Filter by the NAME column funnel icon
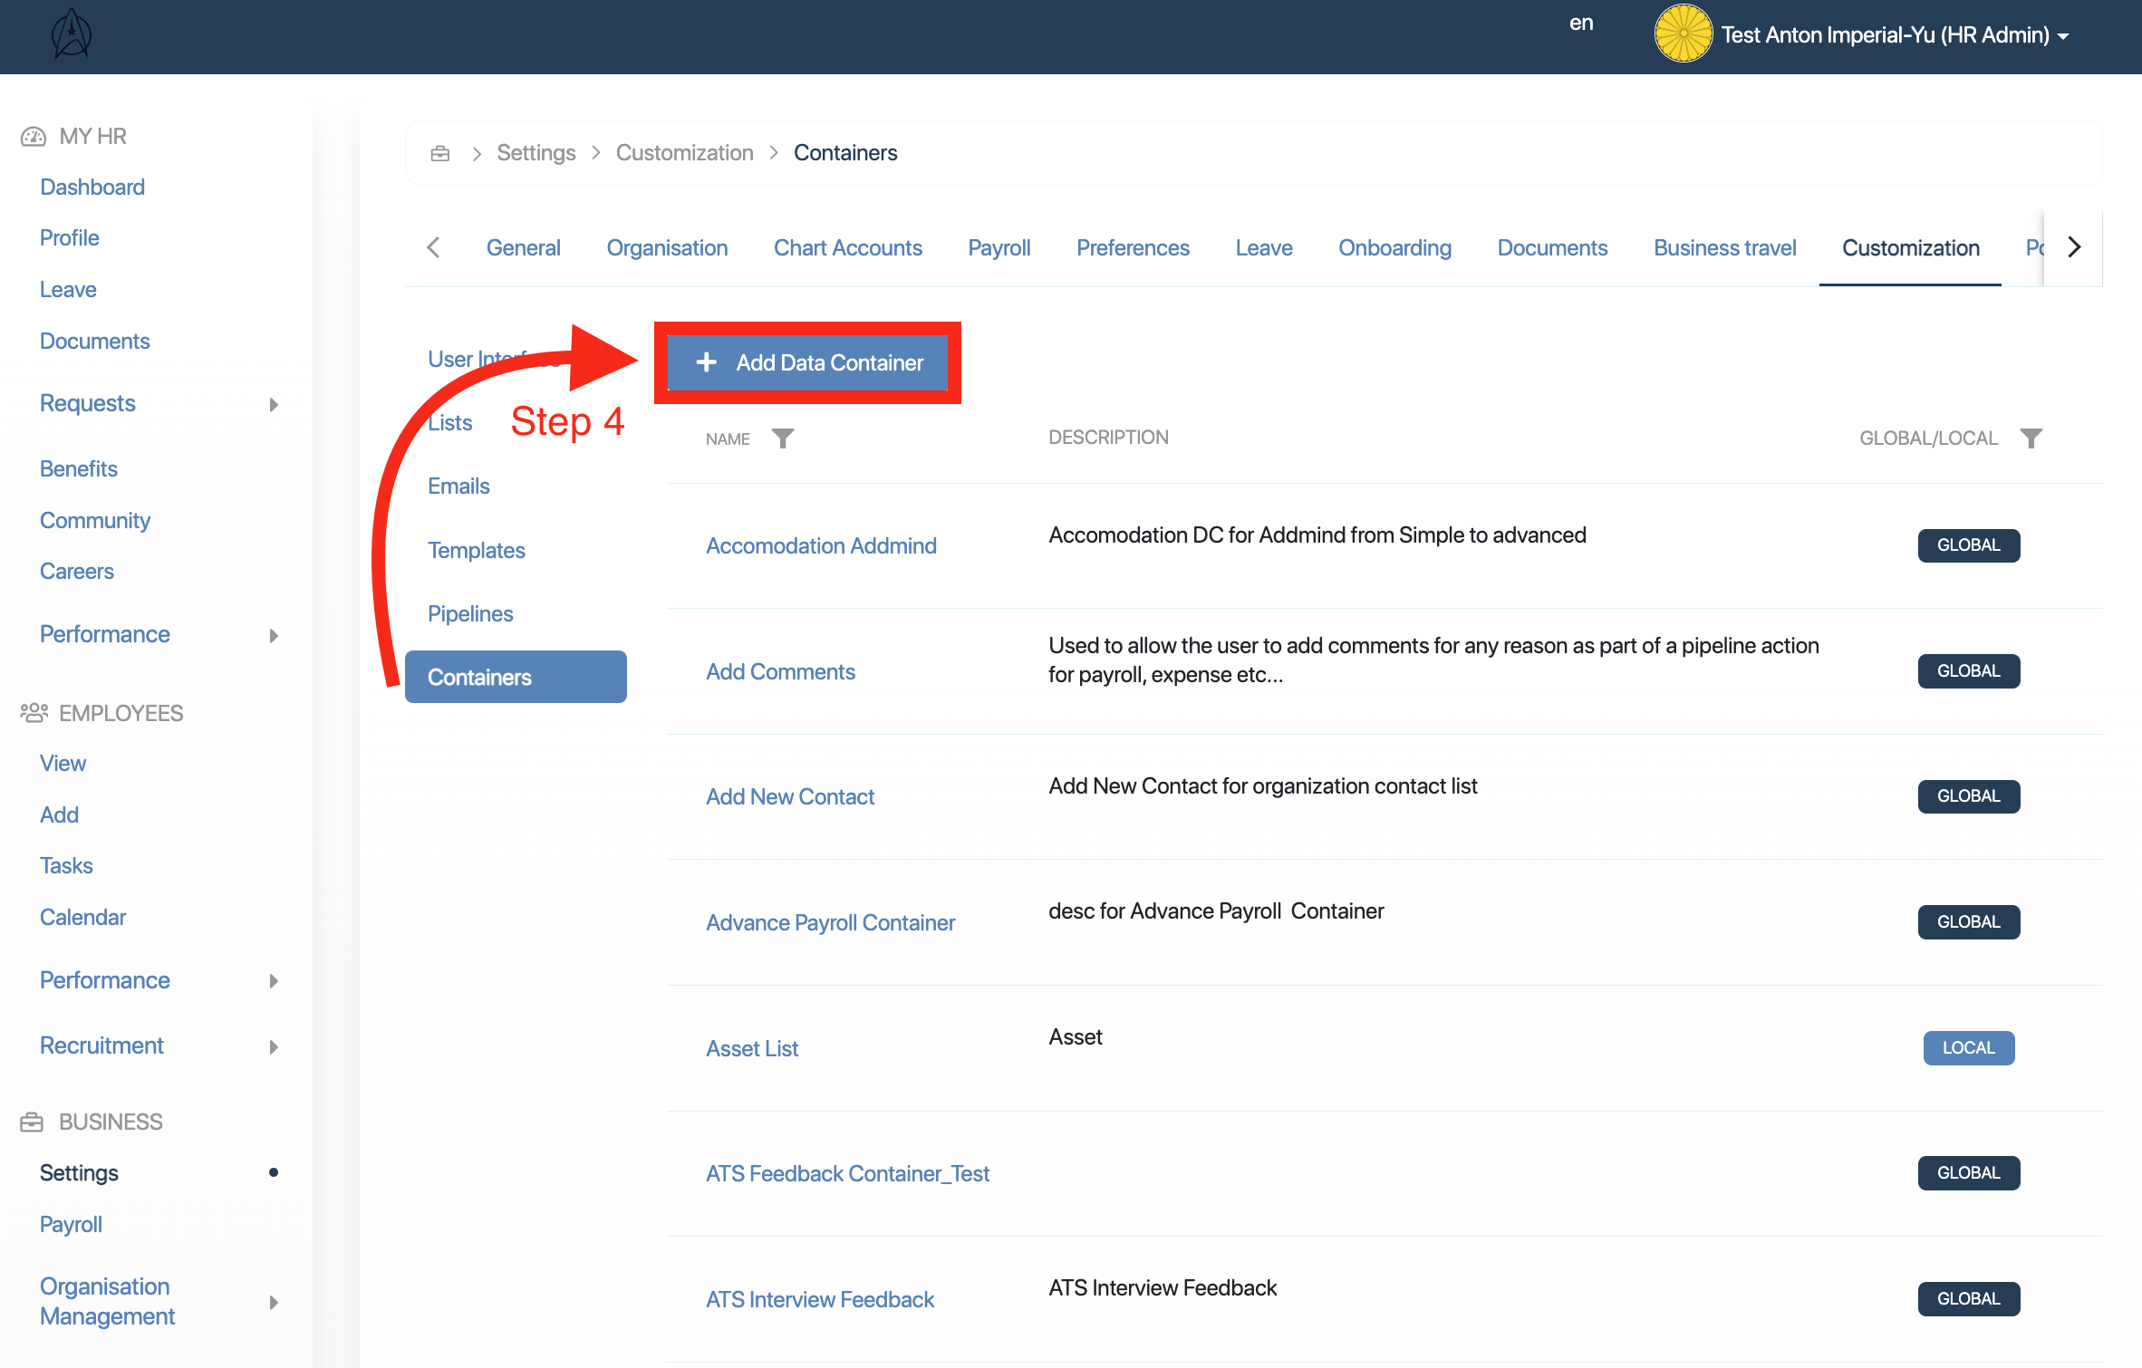The width and height of the screenshot is (2142, 1368). point(783,438)
